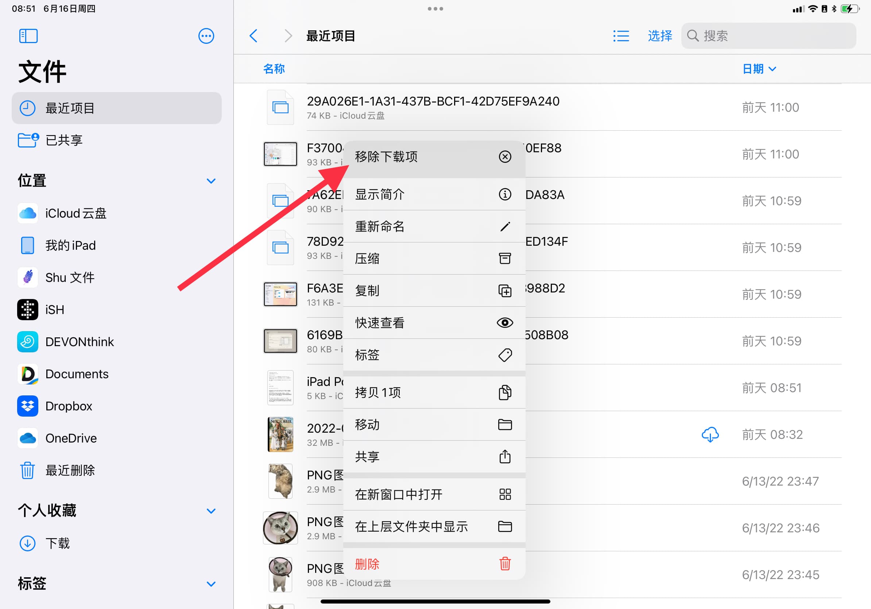This screenshot has width=871, height=609.
Task: Open the 78D92 file icon
Action: [x=280, y=248]
